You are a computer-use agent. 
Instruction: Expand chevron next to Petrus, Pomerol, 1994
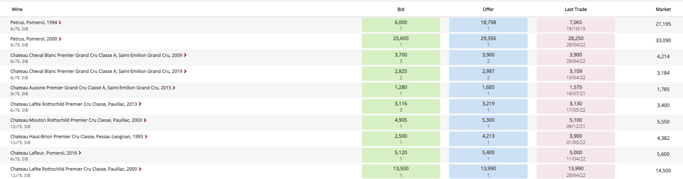click(60, 23)
